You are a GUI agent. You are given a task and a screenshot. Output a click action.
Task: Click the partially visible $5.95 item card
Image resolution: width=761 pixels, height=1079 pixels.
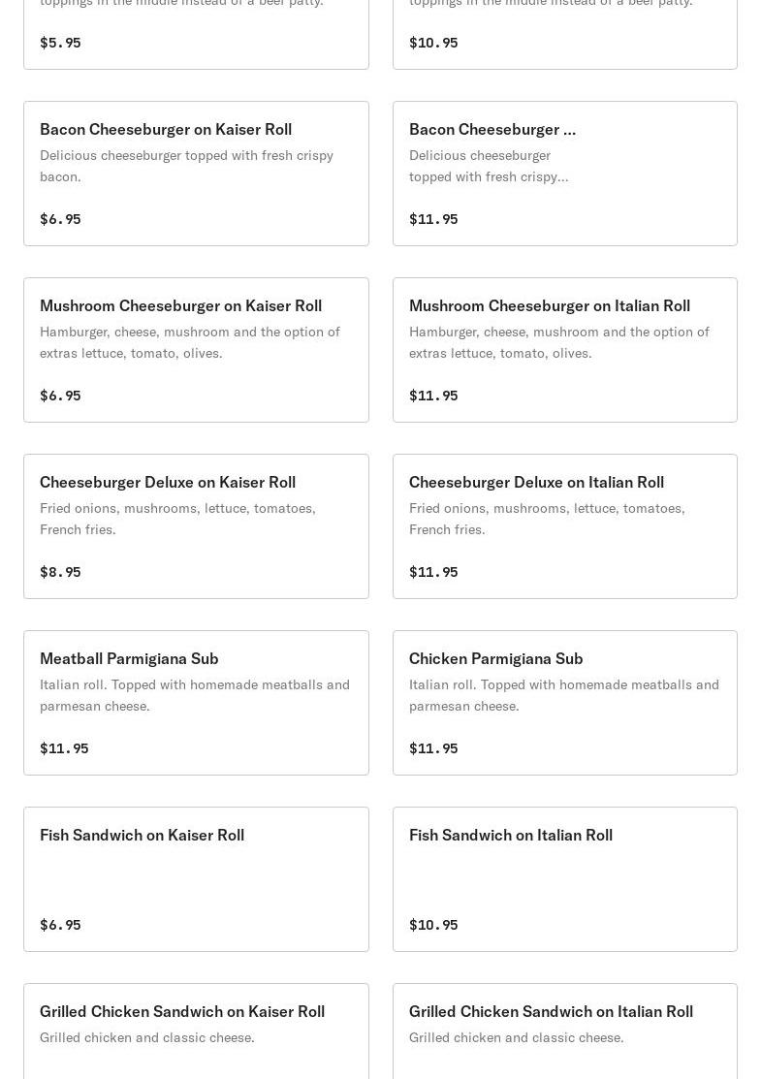pos(196,34)
